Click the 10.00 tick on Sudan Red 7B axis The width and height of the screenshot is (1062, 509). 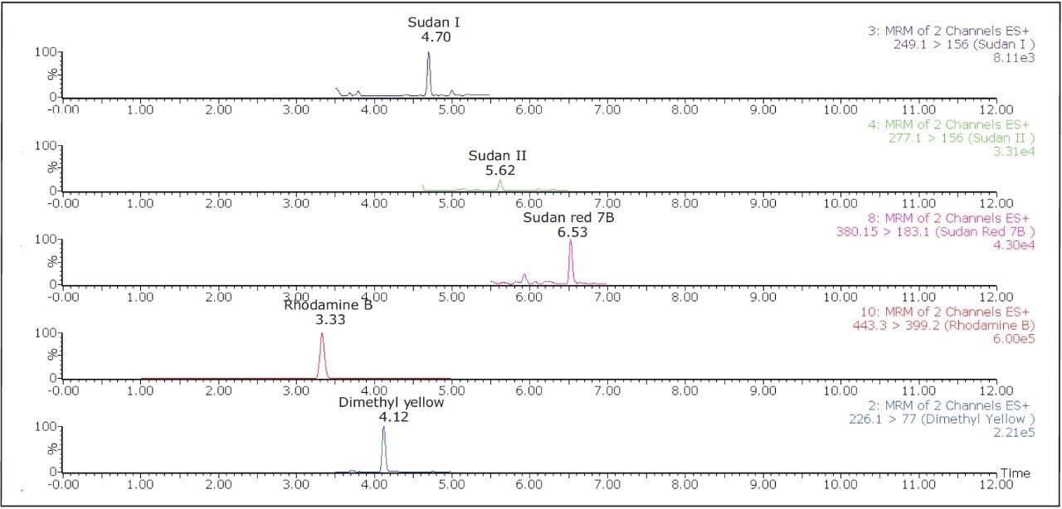(840, 296)
